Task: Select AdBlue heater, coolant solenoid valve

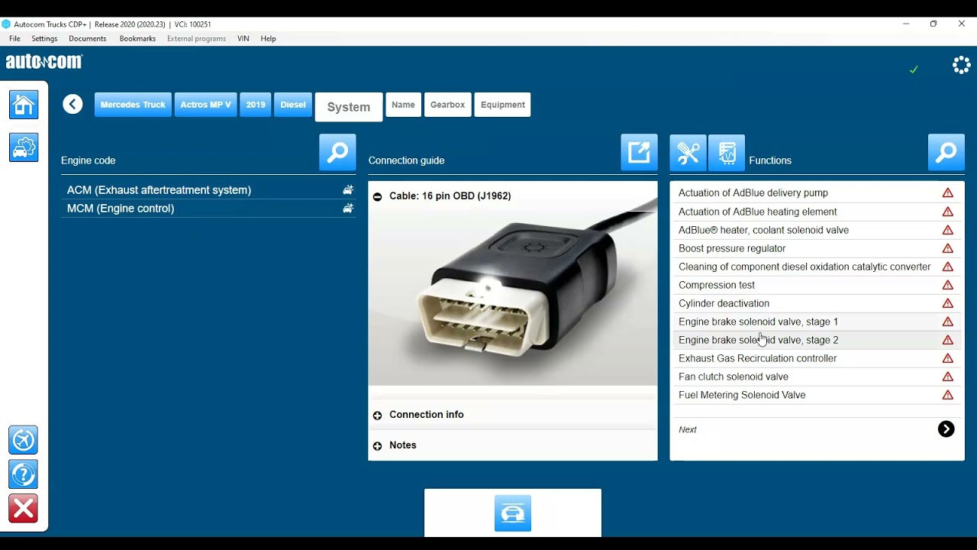Action: pyautogui.click(x=817, y=230)
